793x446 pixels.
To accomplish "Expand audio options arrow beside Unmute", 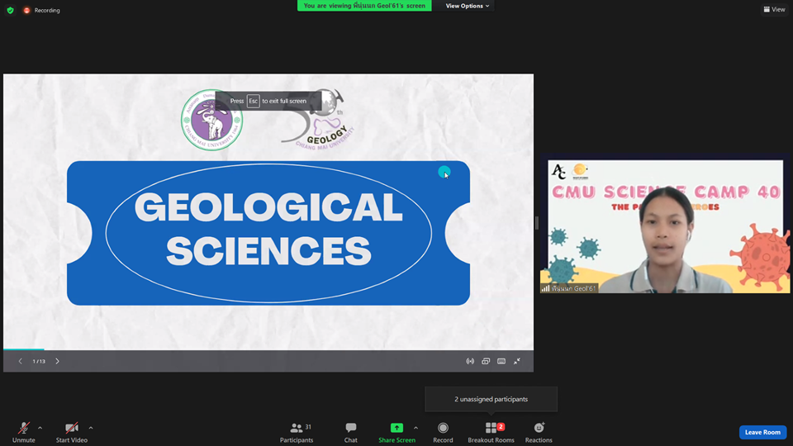I will pyautogui.click(x=40, y=428).
